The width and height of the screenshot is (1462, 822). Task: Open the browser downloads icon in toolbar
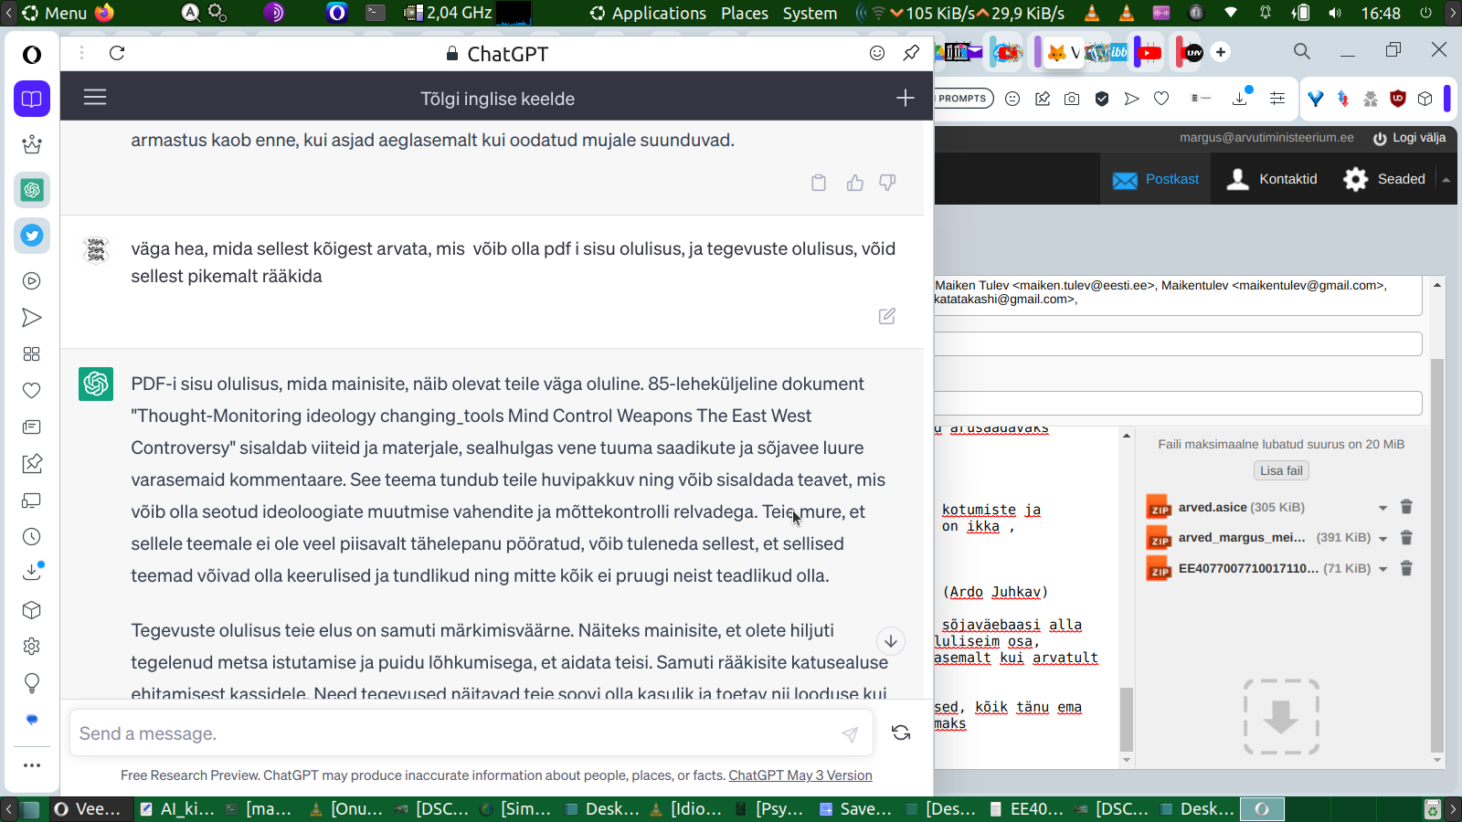pos(1240,98)
